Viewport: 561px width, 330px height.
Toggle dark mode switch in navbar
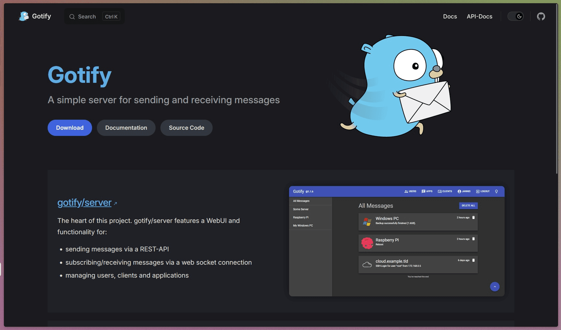tap(515, 16)
